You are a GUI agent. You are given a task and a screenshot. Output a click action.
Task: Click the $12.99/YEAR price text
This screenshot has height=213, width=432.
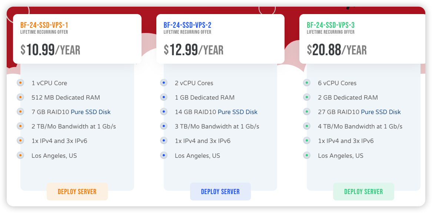point(194,50)
